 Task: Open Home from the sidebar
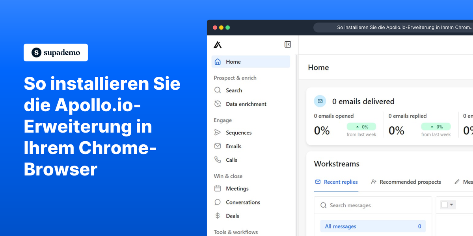pyautogui.click(x=233, y=62)
